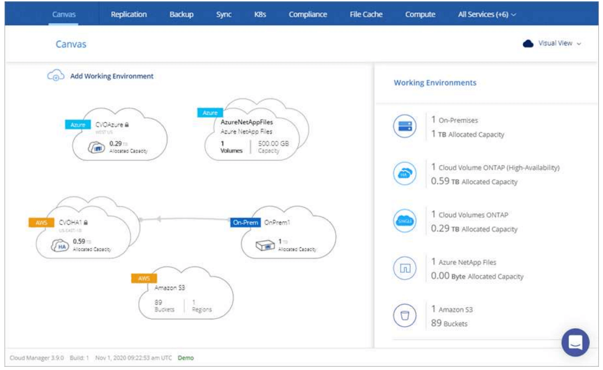The image size is (603, 370).
Task: Click the AWS tag on CVOHA1
Action: (41, 222)
